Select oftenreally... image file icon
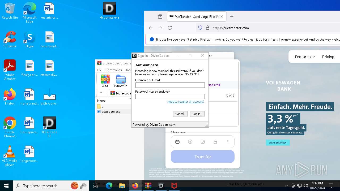Image resolution: width=340 pixels, height=191 pixels. (49, 68)
